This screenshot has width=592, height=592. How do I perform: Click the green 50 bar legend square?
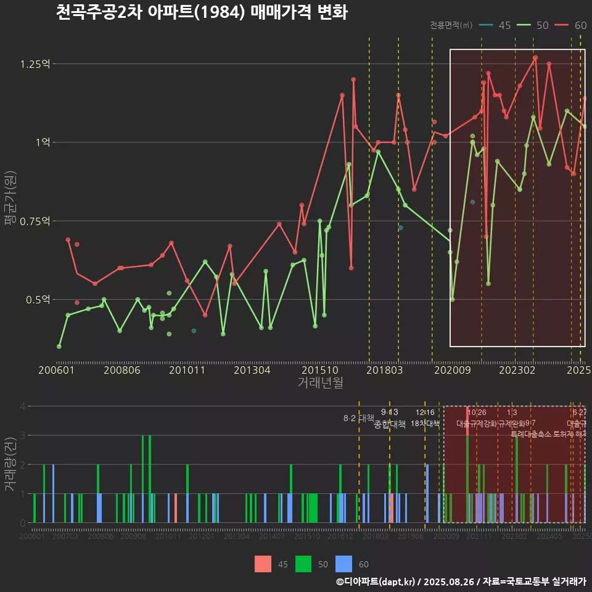(303, 564)
